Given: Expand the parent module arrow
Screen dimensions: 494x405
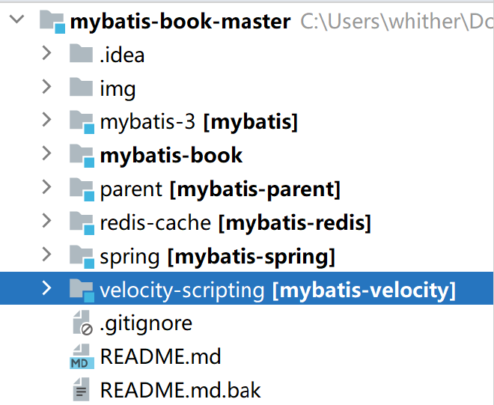Looking at the screenshot, I should (x=46, y=188).
